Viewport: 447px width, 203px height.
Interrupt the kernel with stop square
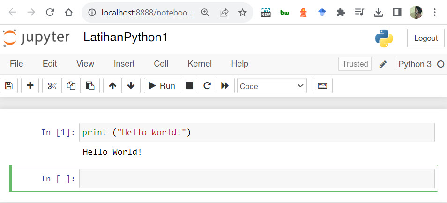(189, 85)
